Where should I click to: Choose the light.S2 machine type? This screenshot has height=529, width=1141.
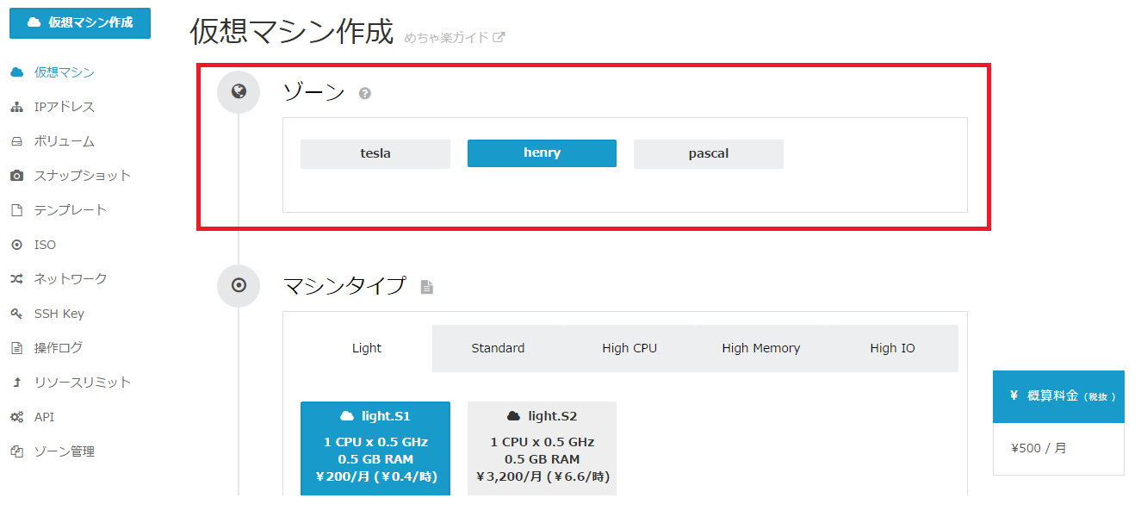tap(542, 448)
